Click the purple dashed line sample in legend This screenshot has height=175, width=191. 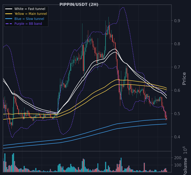(9, 24)
